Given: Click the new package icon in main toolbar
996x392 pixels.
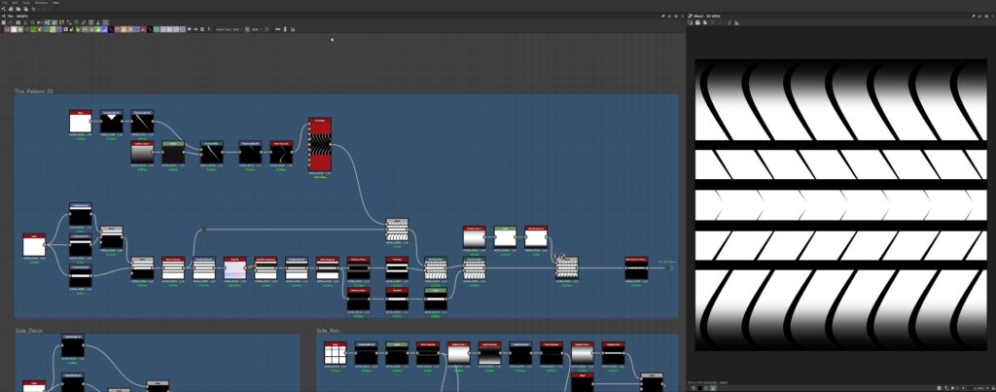Looking at the screenshot, I should click(x=11, y=9).
